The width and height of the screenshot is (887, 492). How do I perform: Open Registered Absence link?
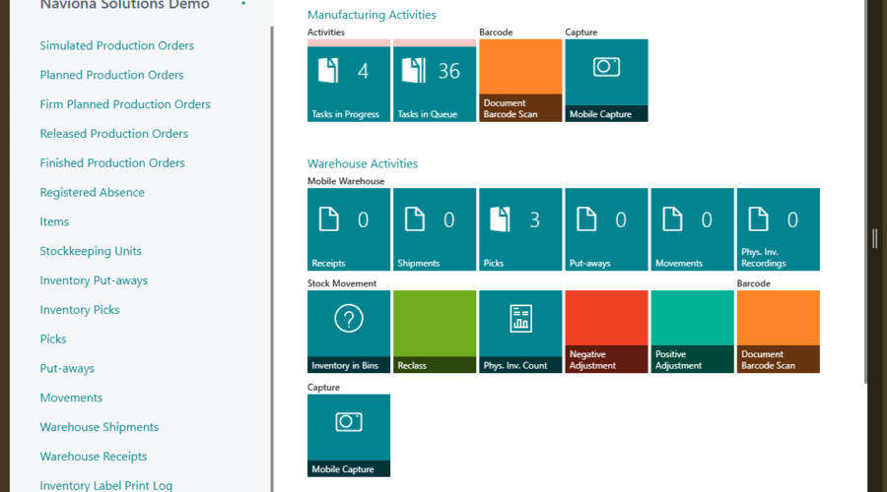click(92, 193)
